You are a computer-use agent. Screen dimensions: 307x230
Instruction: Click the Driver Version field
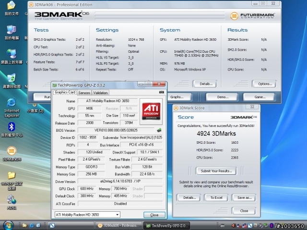tap(120, 181)
